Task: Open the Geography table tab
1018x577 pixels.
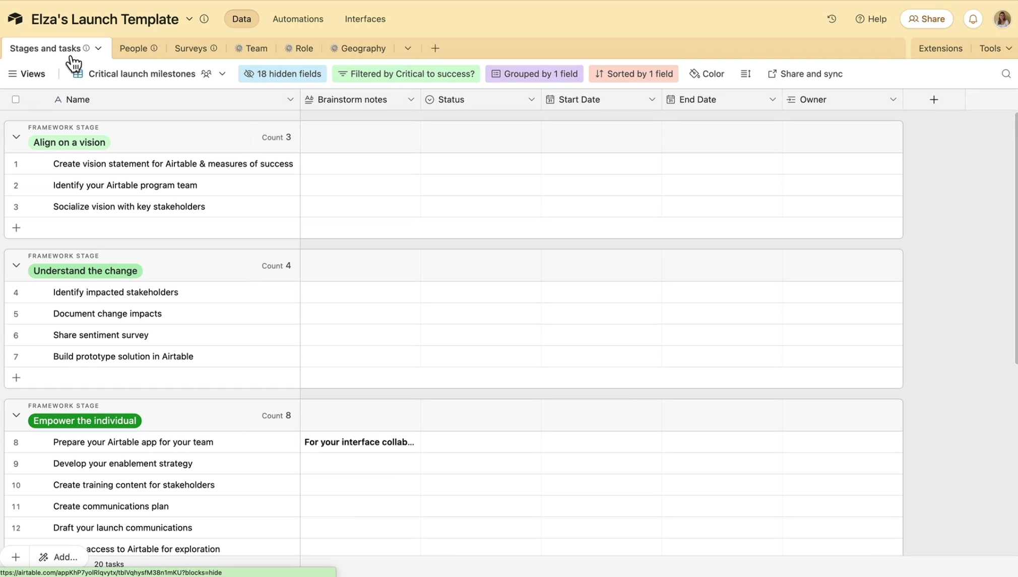Action: pos(358,48)
